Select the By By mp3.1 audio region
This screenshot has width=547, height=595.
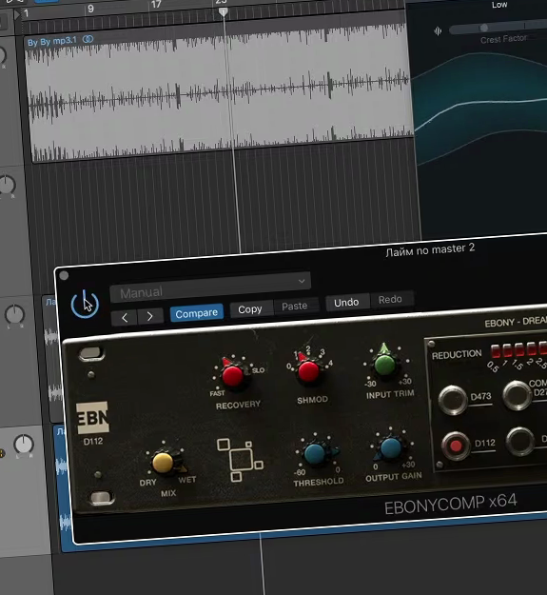218,93
